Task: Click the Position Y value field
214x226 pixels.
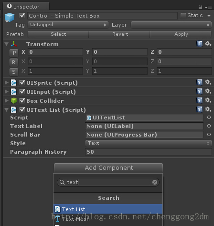Action: tap(120, 52)
